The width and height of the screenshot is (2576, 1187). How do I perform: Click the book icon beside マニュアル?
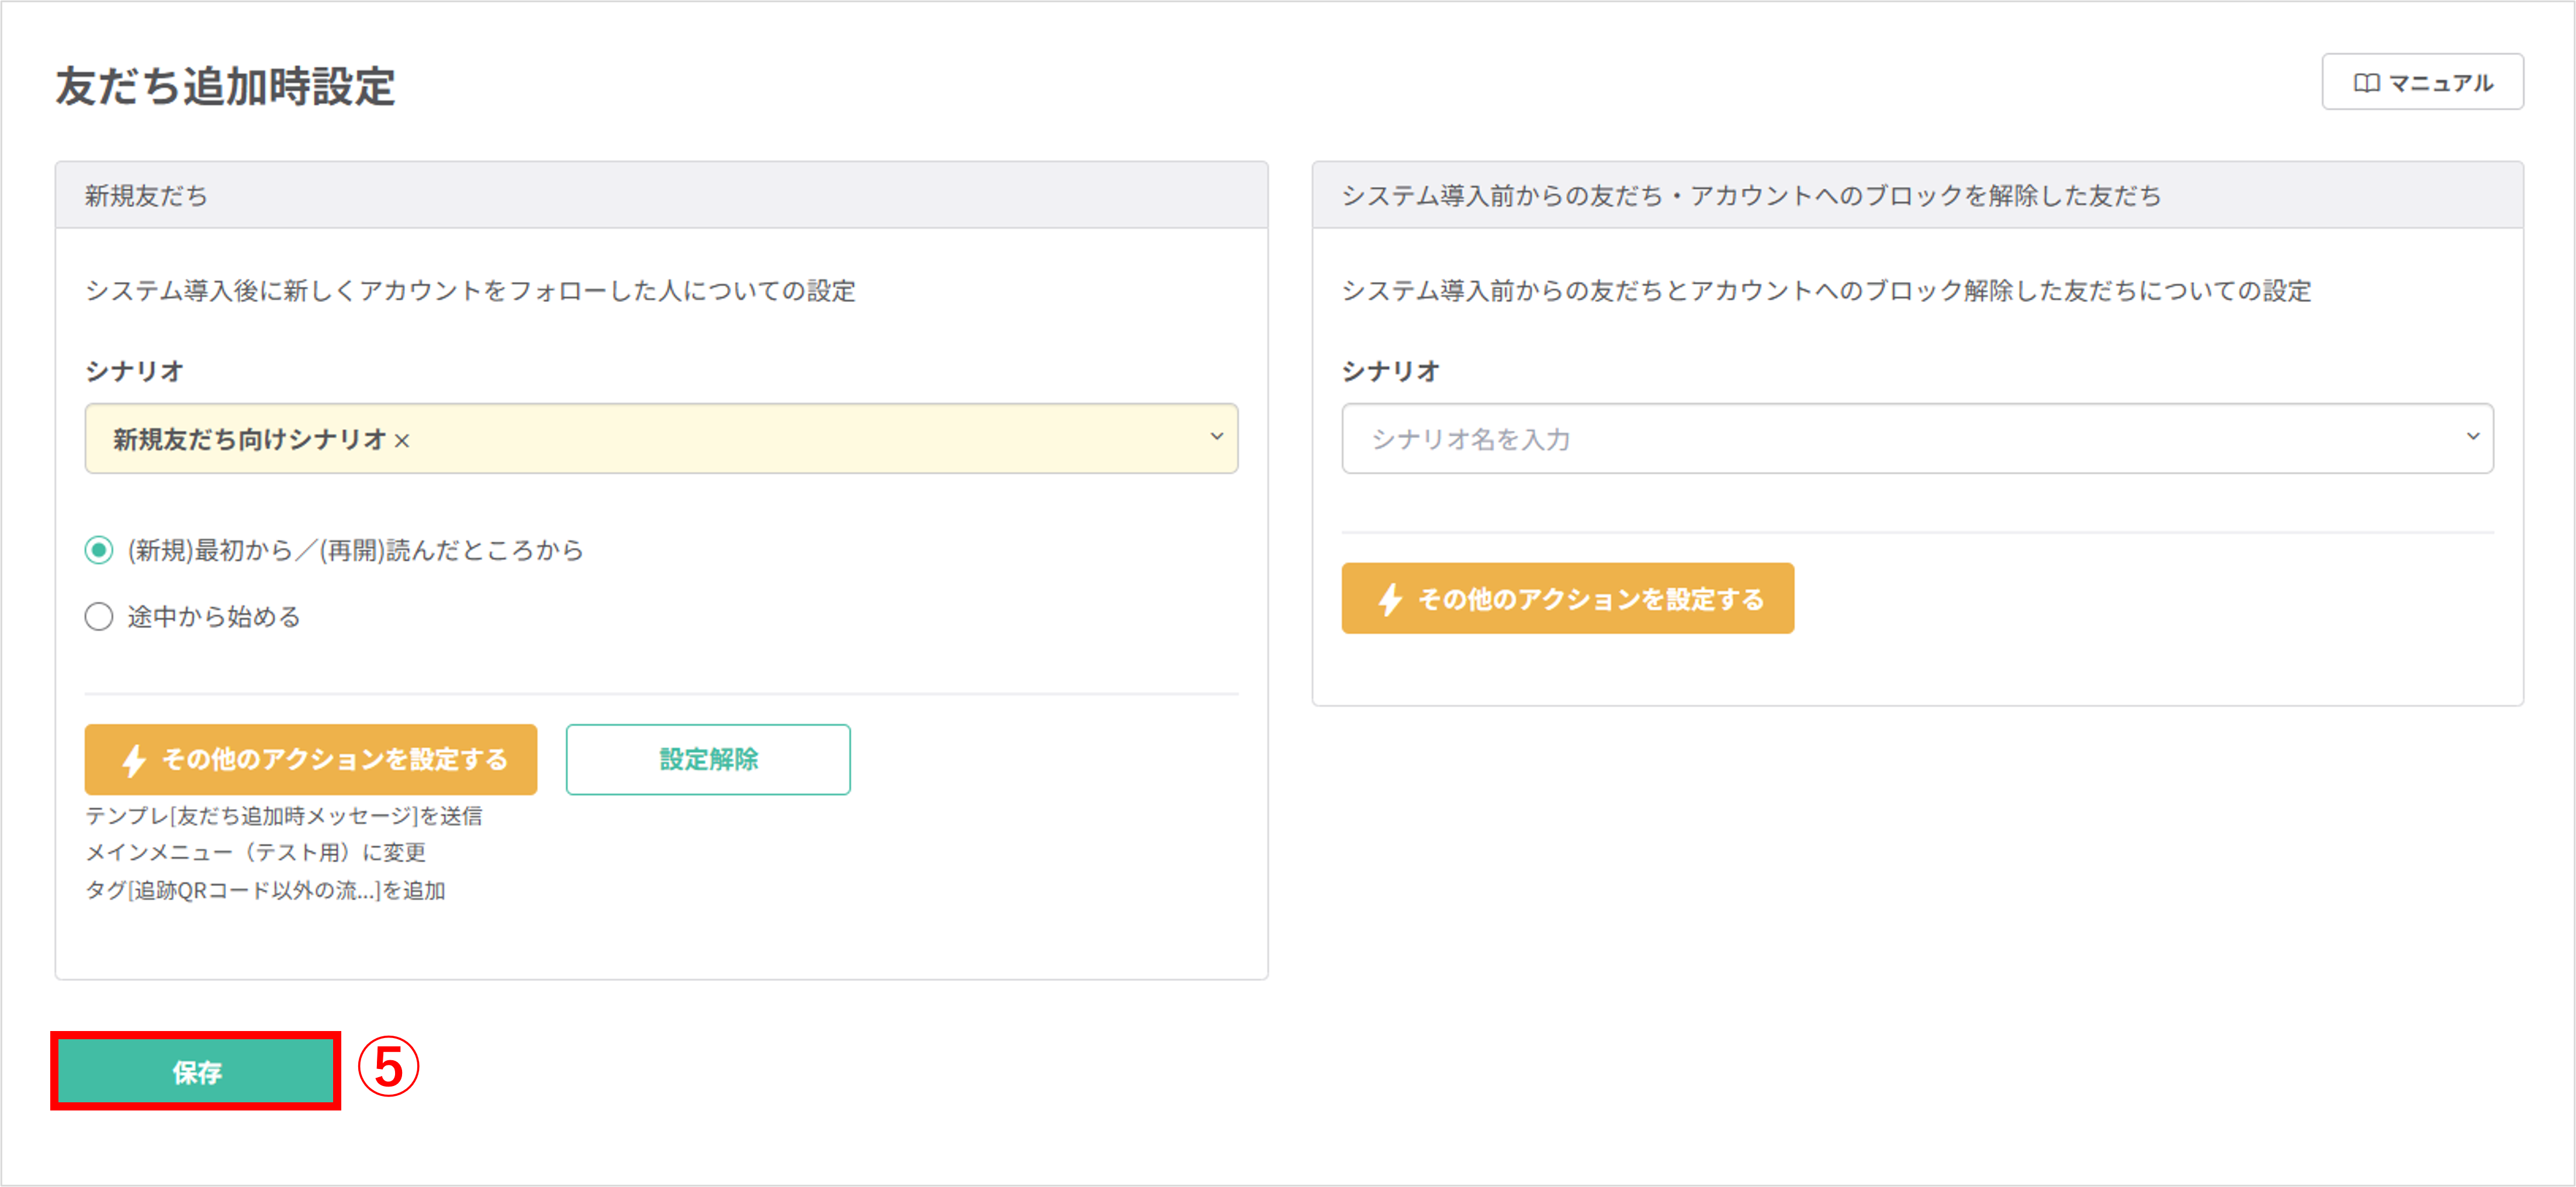pyautogui.click(x=2366, y=83)
